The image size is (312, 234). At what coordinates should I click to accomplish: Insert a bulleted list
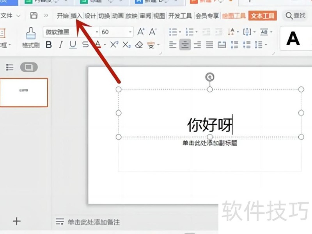click(x=173, y=32)
